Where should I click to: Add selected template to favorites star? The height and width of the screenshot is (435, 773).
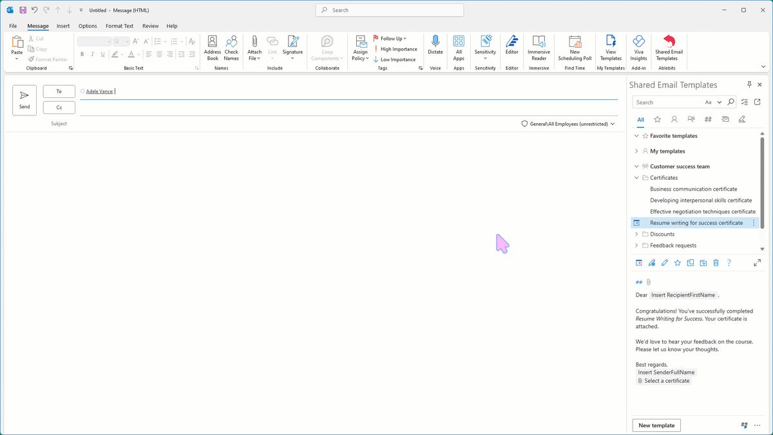[677, 263]
